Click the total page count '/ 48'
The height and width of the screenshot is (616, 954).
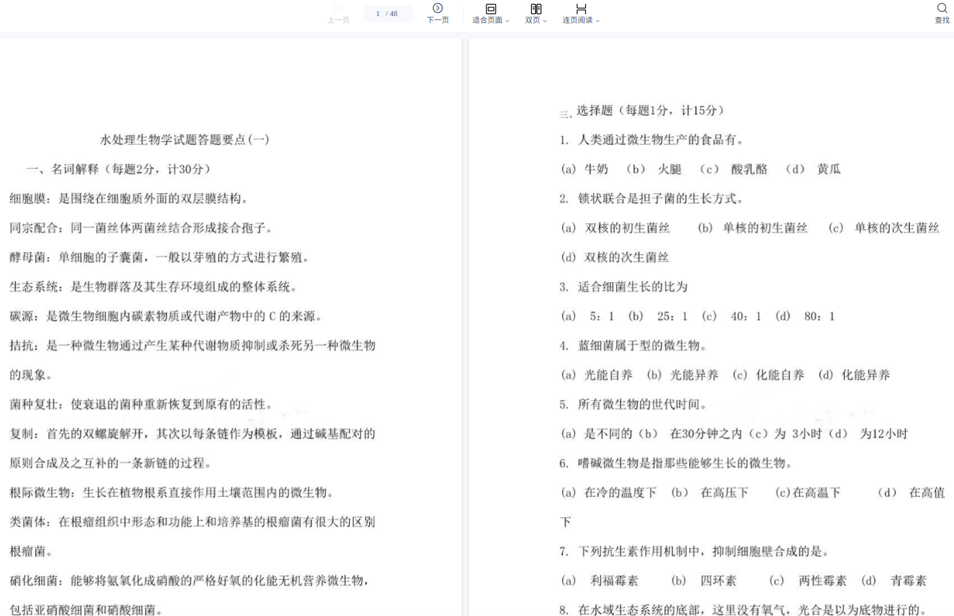tap(392, 13)
